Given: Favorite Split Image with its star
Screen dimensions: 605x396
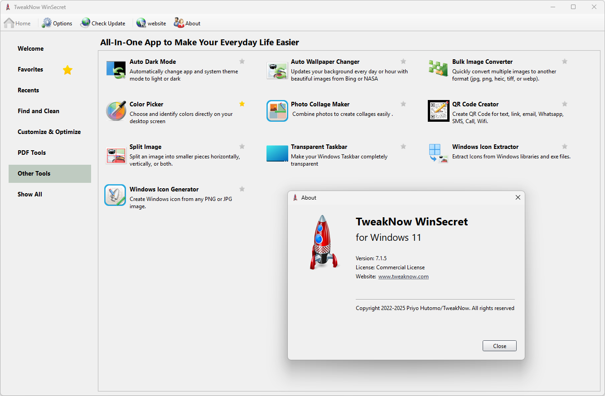Looking at the screenshot, I should 242,147.
